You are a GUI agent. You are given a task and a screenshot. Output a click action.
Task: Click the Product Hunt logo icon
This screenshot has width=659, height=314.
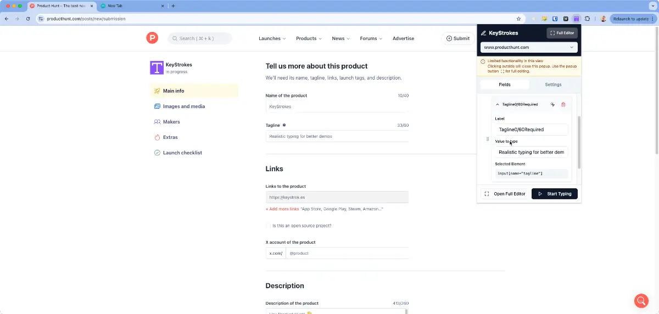tap(152, 38)
